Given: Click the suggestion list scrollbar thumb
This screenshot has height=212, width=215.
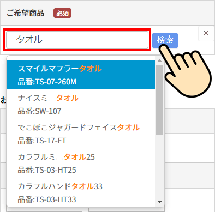Looking at the screenshot, I should [159, 100].
